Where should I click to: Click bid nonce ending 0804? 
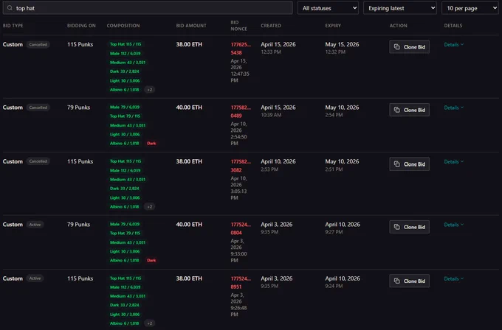click(x=241, y=229)
